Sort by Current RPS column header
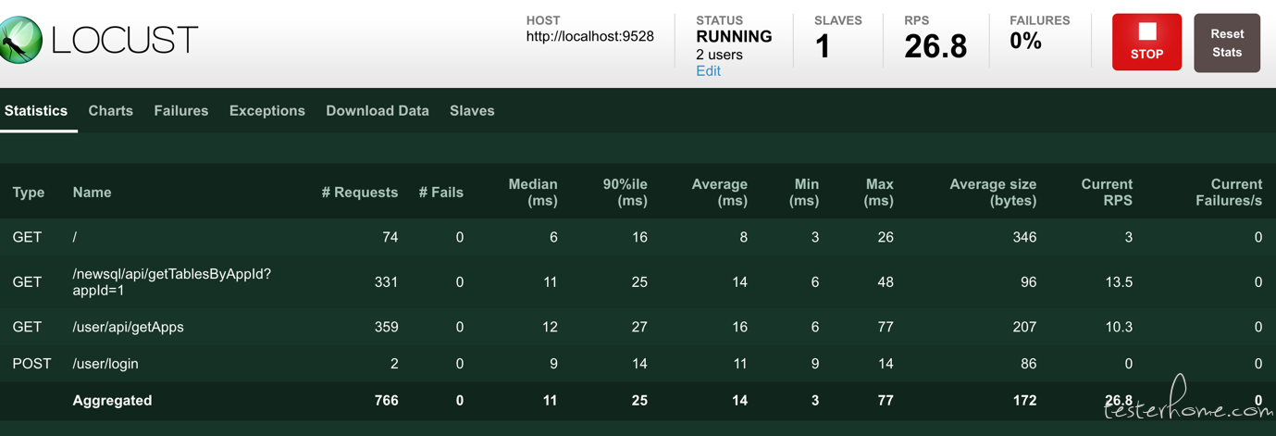 [1106, 193]
